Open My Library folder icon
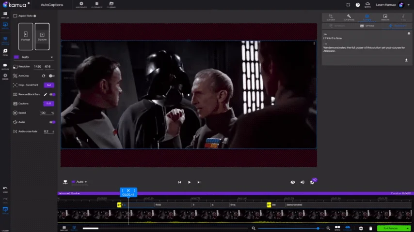 click(x=111, y=4)
